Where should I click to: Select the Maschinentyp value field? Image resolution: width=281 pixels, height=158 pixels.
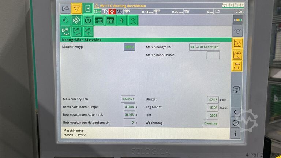pos(130,47)
